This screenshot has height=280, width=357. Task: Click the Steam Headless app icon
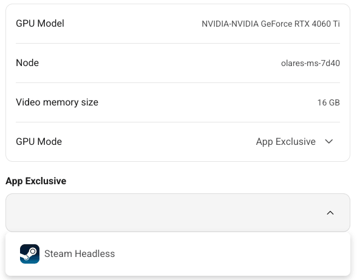[30, 254]
